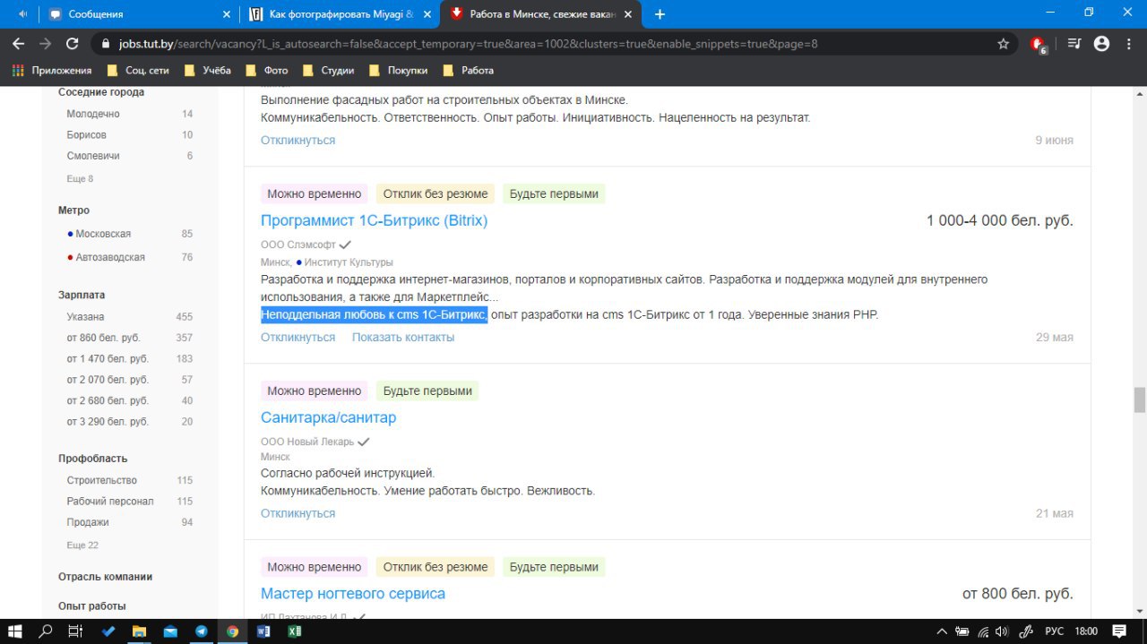Open File Explorer from the taskbar
Viewport: 1147px width, 644px height.
(139, 631)
